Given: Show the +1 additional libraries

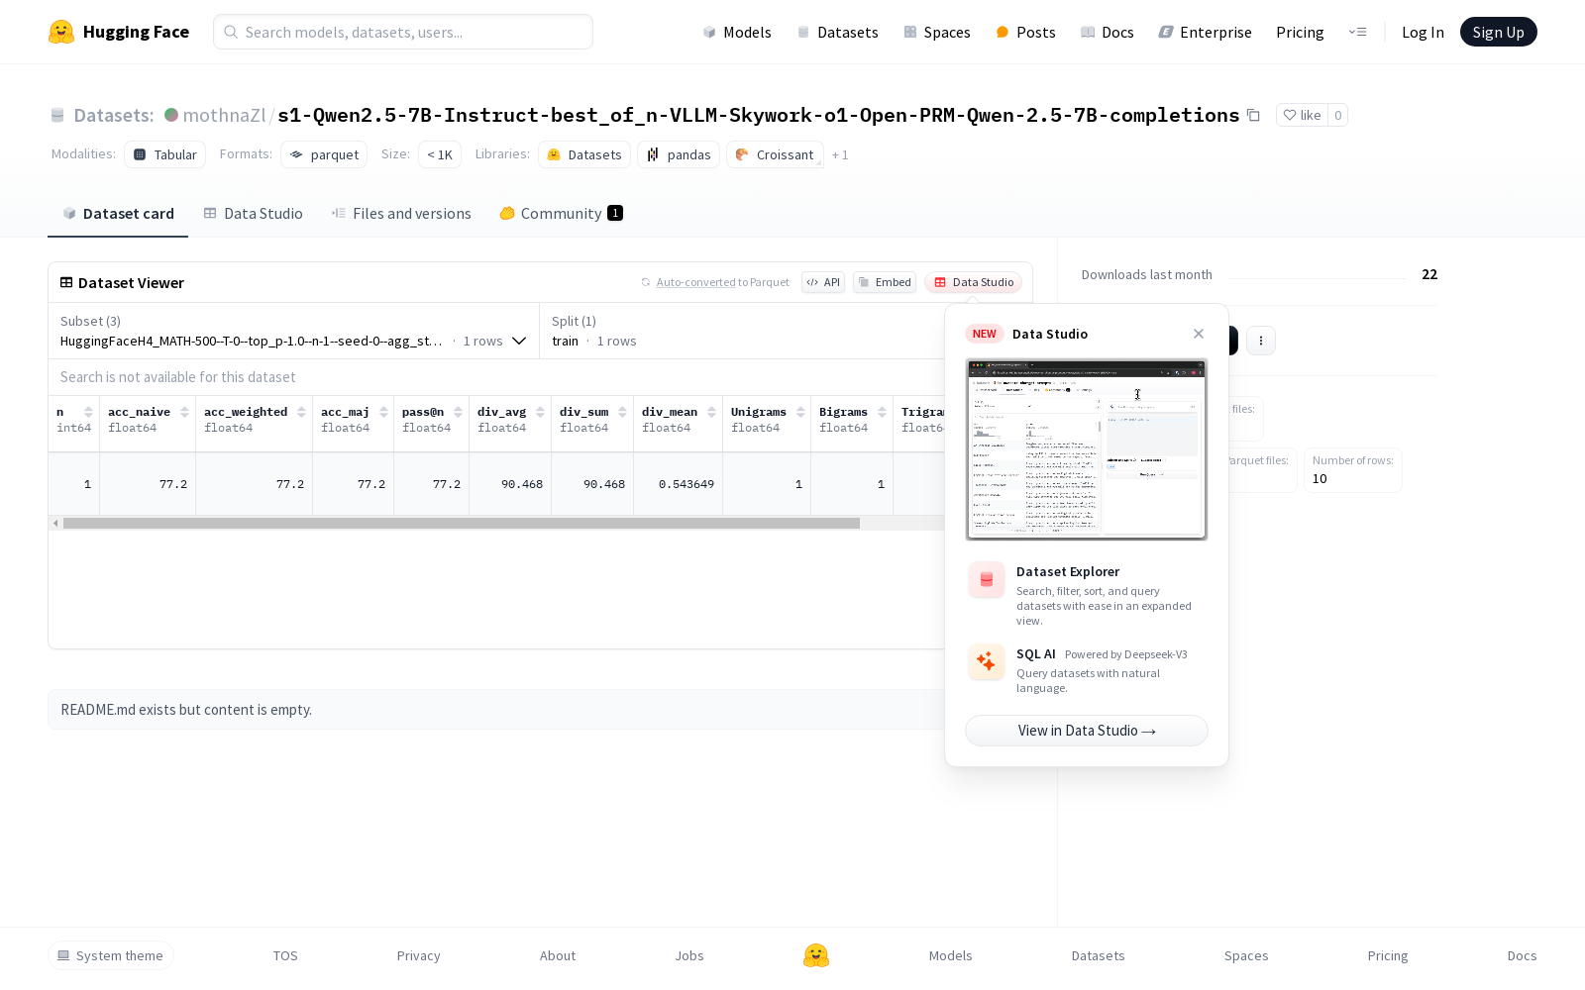Looking at the screenshot, I should point(840,154).
